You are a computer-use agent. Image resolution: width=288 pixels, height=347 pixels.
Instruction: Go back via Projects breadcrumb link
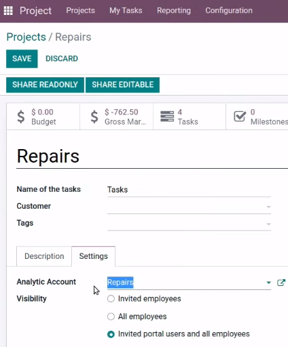[26, 37]
